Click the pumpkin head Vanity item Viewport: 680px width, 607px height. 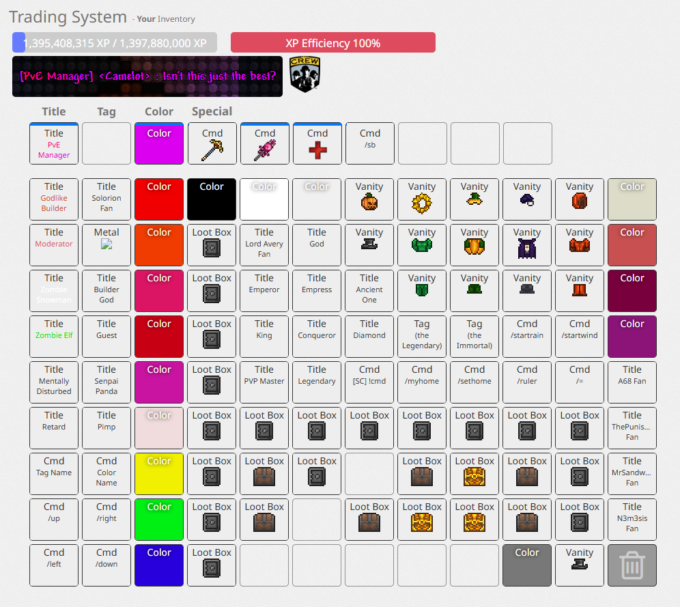[x=369, y=200]
